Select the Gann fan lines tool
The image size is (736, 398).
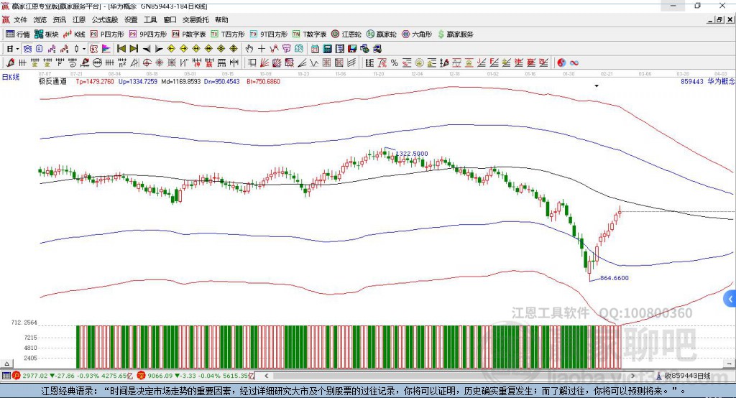coord(264,63)
